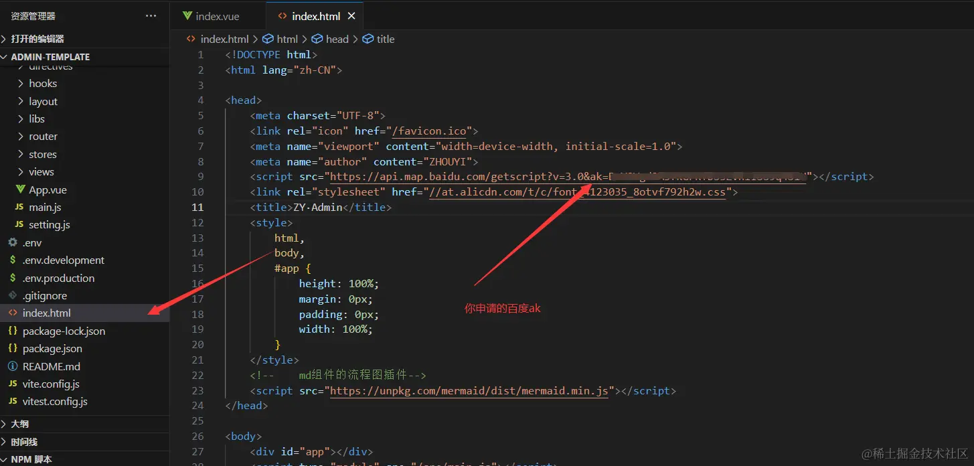This screenshot has height=466, width=974.
Task: Click the Vue icon of App.vue
Action: pyautogui.click(x=19, y=190)
